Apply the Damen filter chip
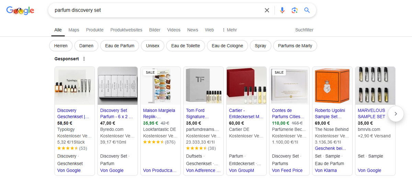 click(87, 46)
